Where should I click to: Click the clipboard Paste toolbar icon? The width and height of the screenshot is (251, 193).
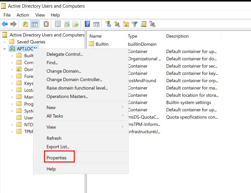click(46, 24)
